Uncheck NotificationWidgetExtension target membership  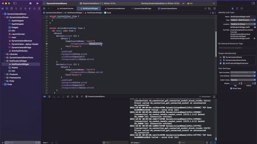[220, 63]
